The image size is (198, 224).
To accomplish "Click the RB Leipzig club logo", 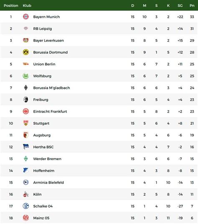I will [26, 28].
